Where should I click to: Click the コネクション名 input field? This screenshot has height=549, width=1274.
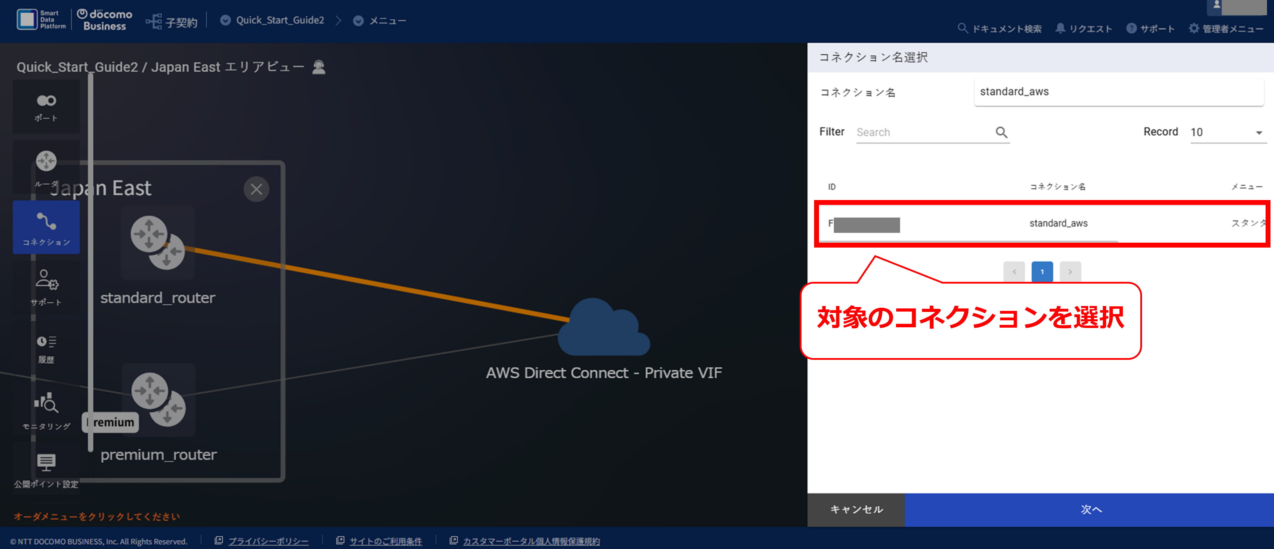pos(1119,92)
